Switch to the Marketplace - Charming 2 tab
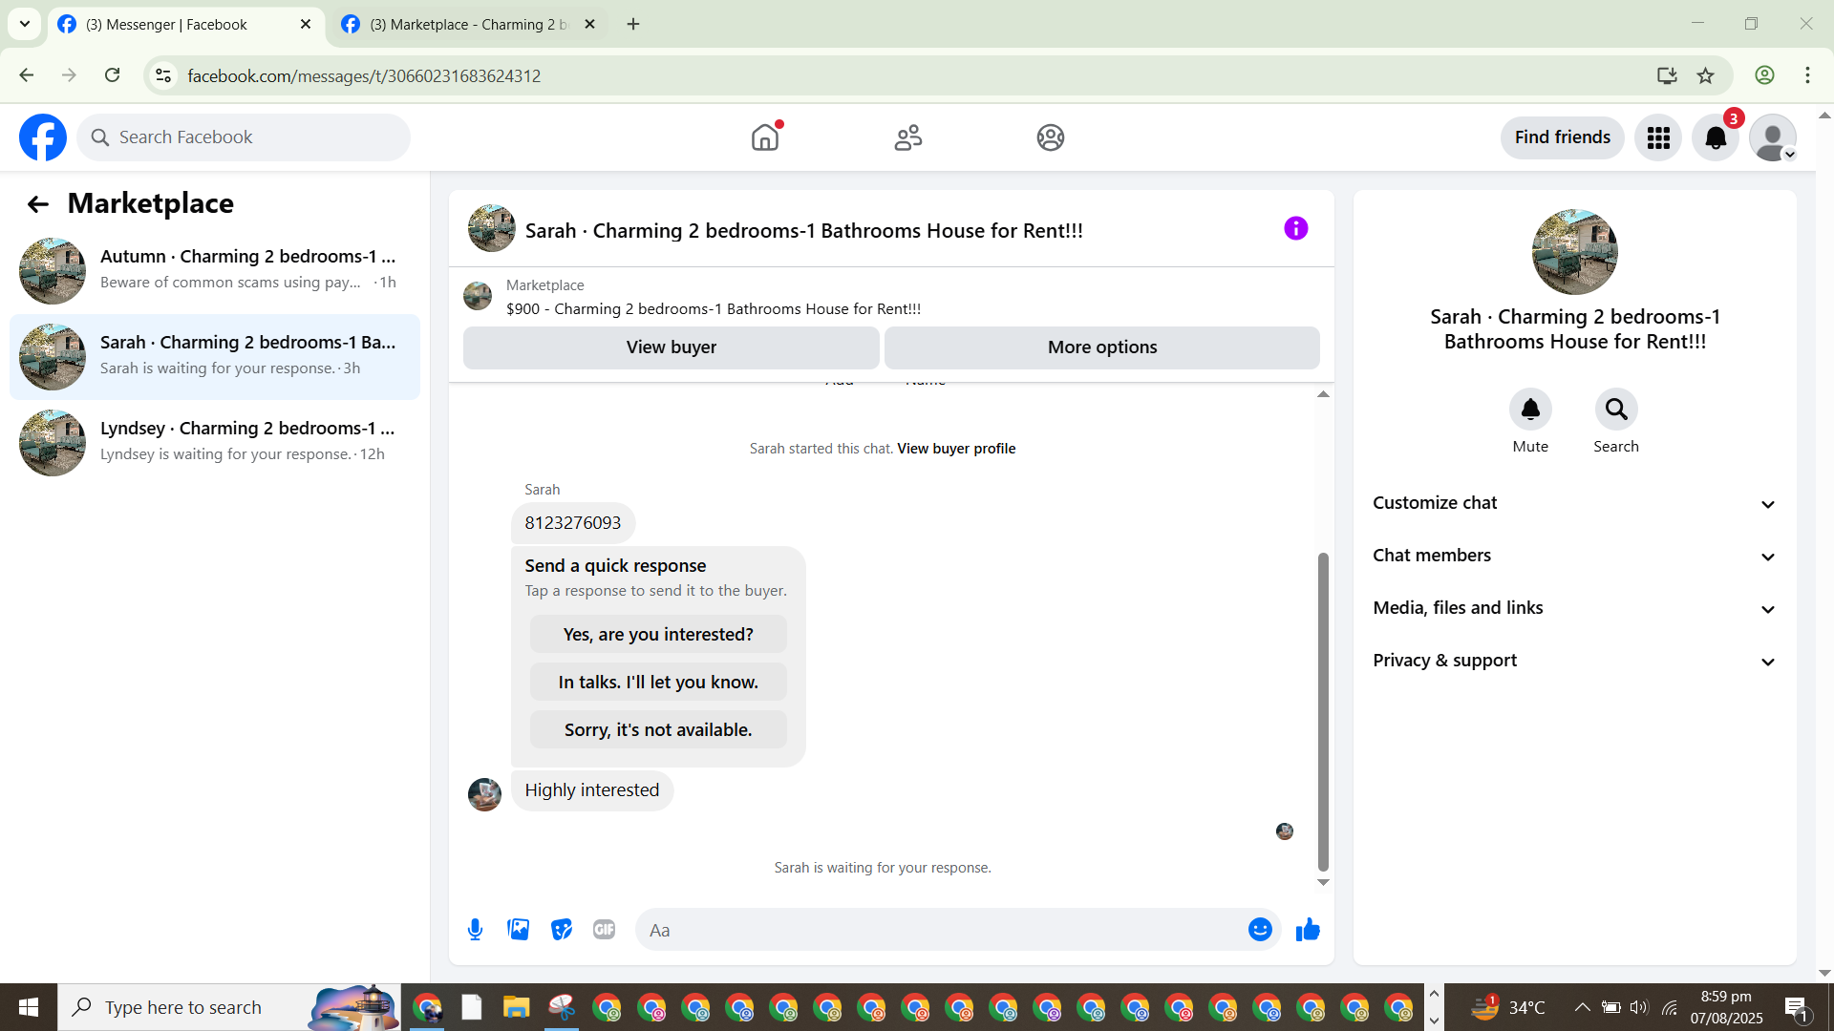Image resolution: width=1834 pixels, height=1031 pixels. pos(468,25)
